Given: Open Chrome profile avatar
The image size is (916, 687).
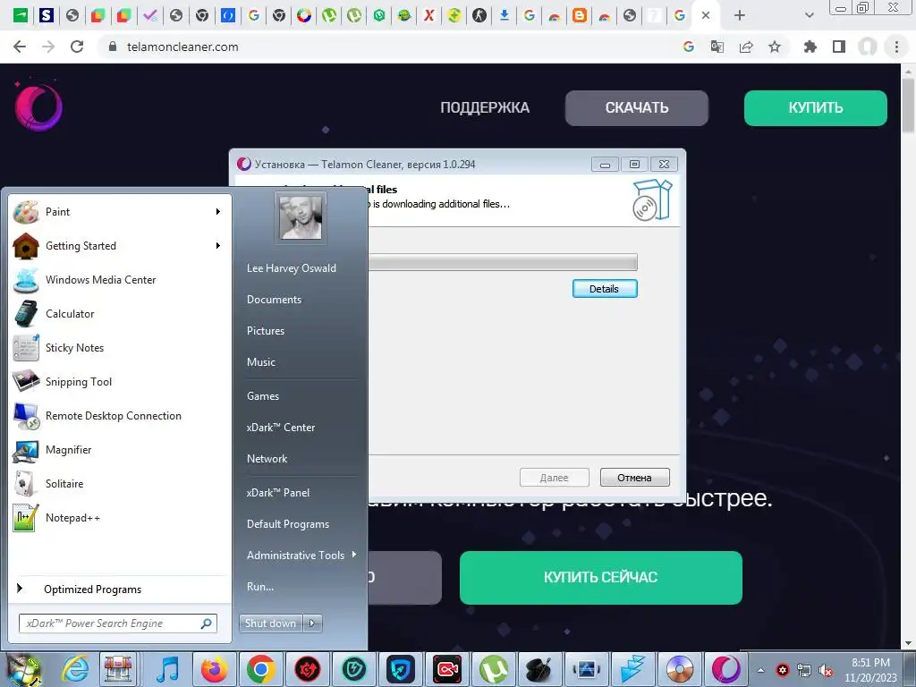Looking at the screenshot, I should pos(868,47).
